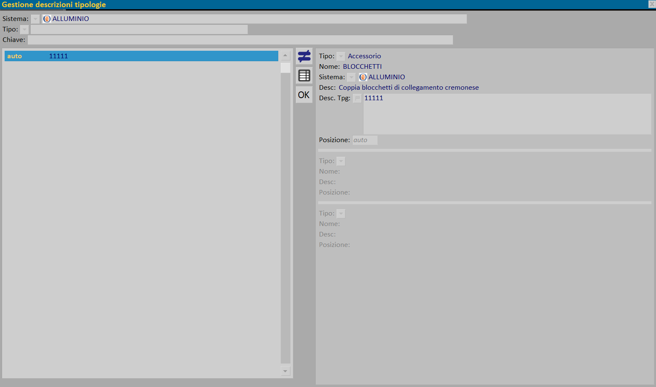
Task: Click the top Tipo filter text field
Action: pos(139,29)
